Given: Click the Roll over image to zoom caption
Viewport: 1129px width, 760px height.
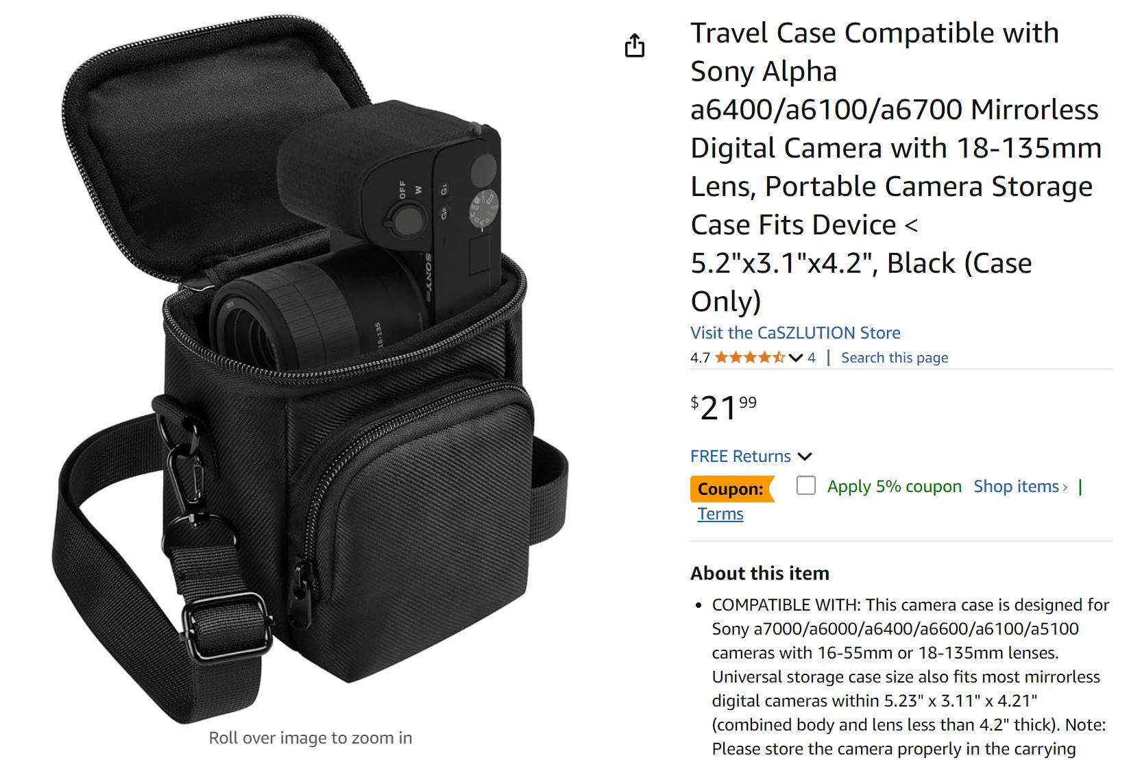Looking at the screenshot, I should coord(311,738).
